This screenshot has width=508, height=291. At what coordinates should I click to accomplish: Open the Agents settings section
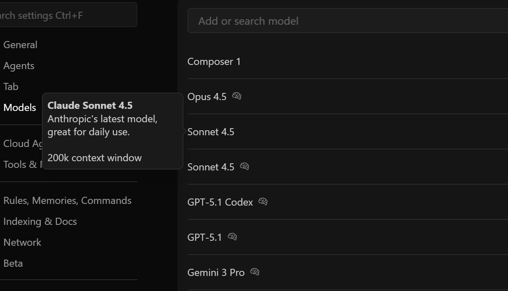point(19,66)
